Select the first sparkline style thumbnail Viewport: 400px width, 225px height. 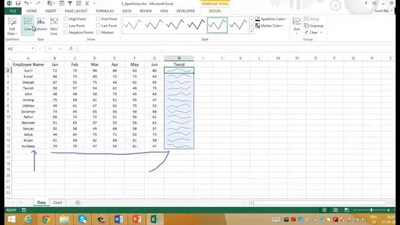point(132,25)
